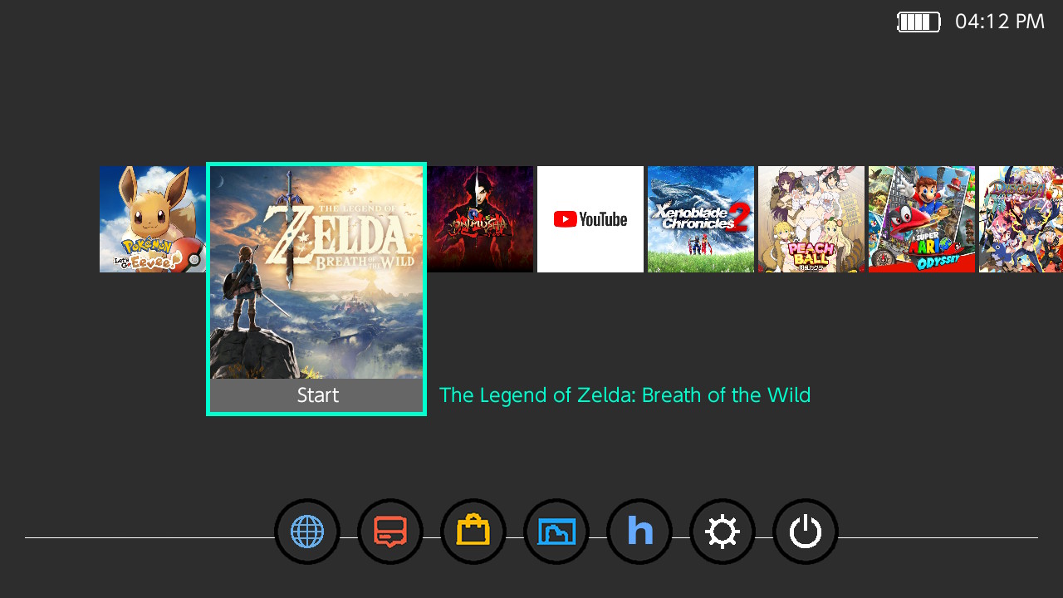
Task: Open the web browser globe icon
Action: pos(307,532)
